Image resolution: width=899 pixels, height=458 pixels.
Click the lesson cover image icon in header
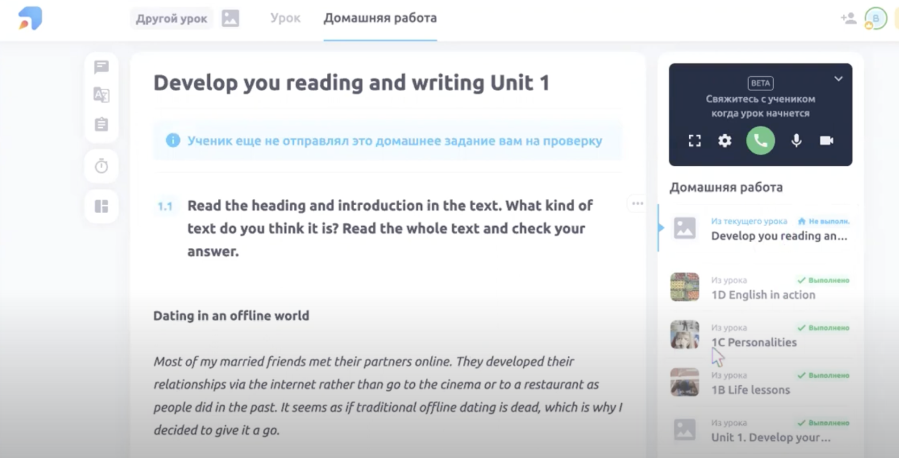231,19
